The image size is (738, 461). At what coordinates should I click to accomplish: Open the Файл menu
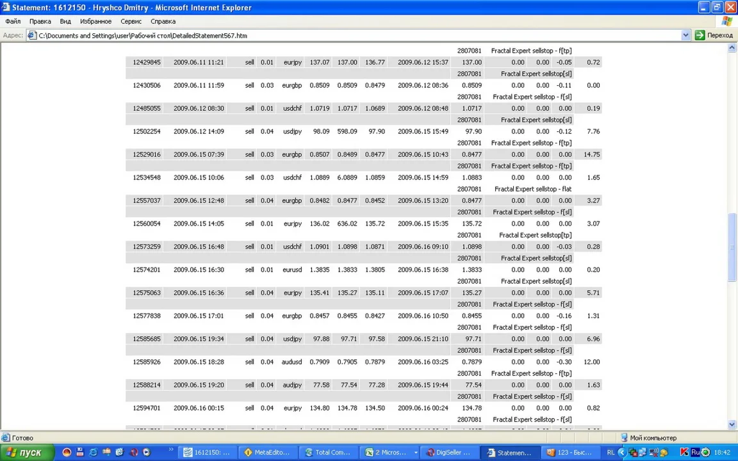click(13, 21)
